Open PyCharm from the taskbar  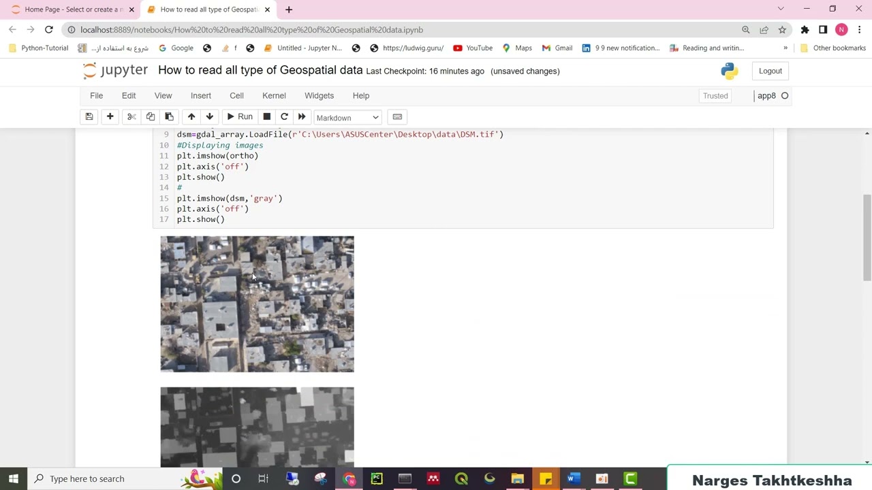377,478
